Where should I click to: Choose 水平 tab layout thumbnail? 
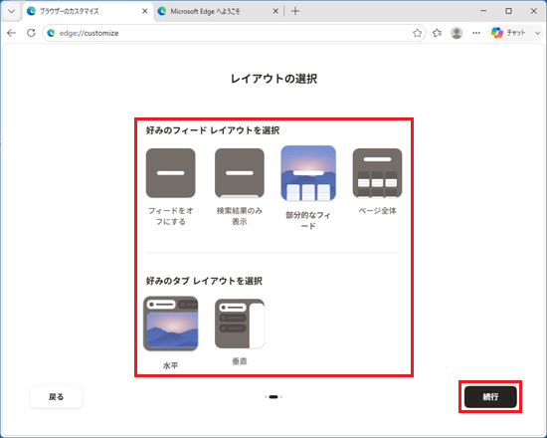click(x=171, y=324)
